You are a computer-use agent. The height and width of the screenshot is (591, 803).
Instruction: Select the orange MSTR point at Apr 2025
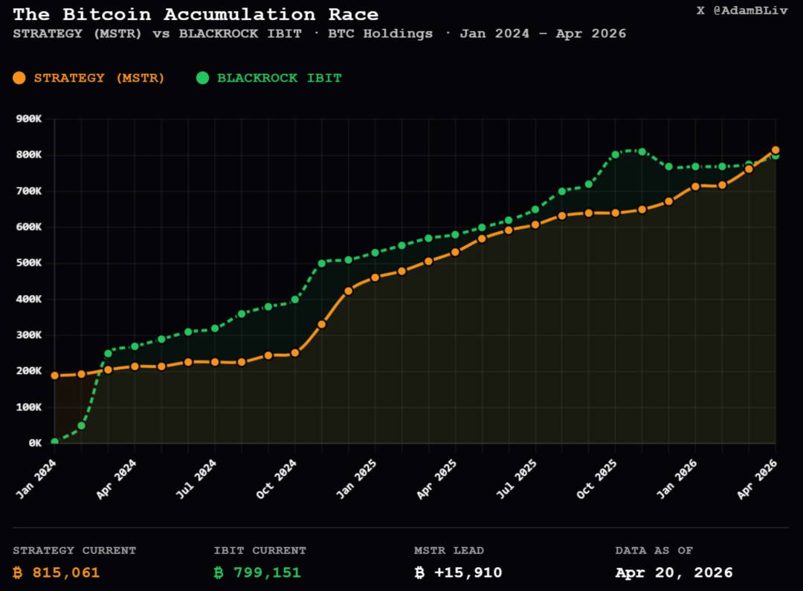point(455,252)
